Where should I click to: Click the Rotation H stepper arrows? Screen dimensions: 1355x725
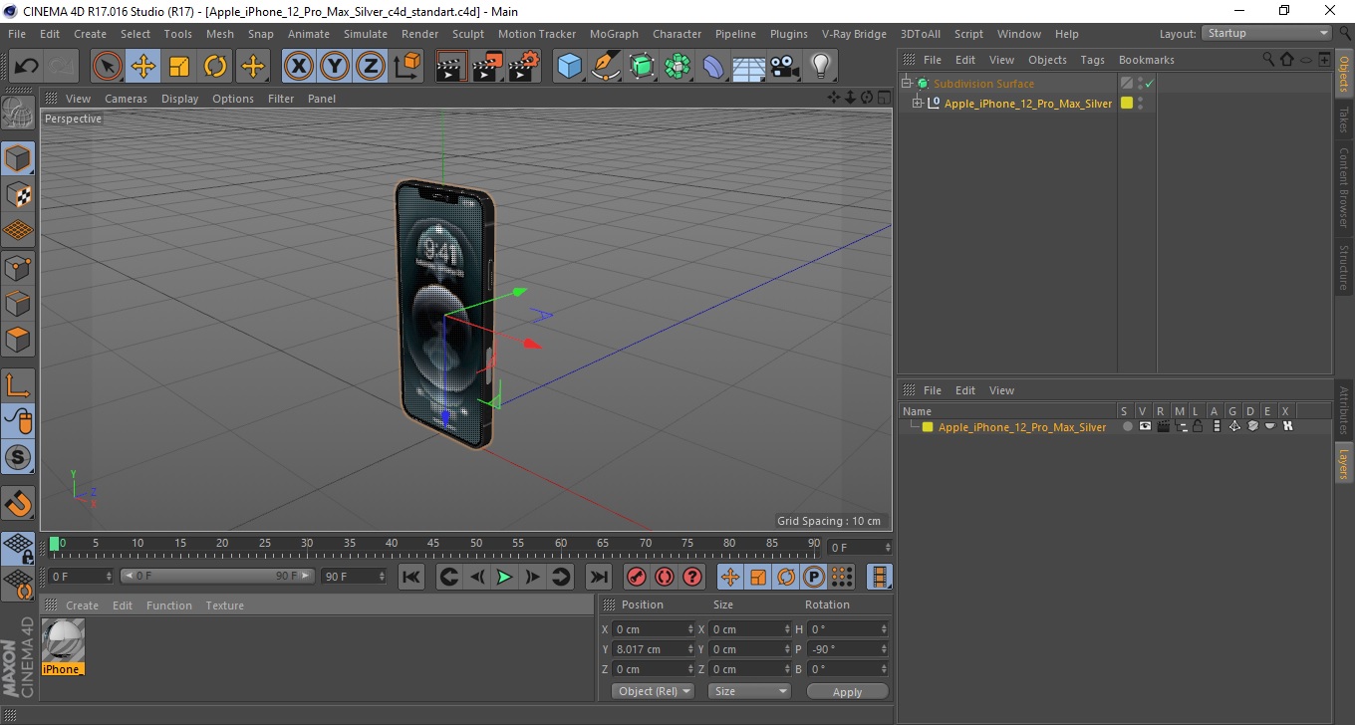click(x=884, y=629)
